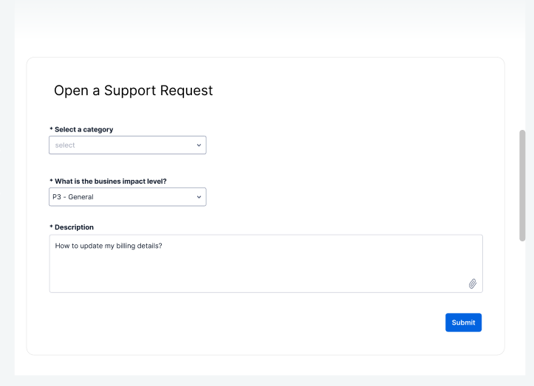This screenshot has height=386, width=534.
Task: Click the Select a category label
Action: click(x=83, y=129)
